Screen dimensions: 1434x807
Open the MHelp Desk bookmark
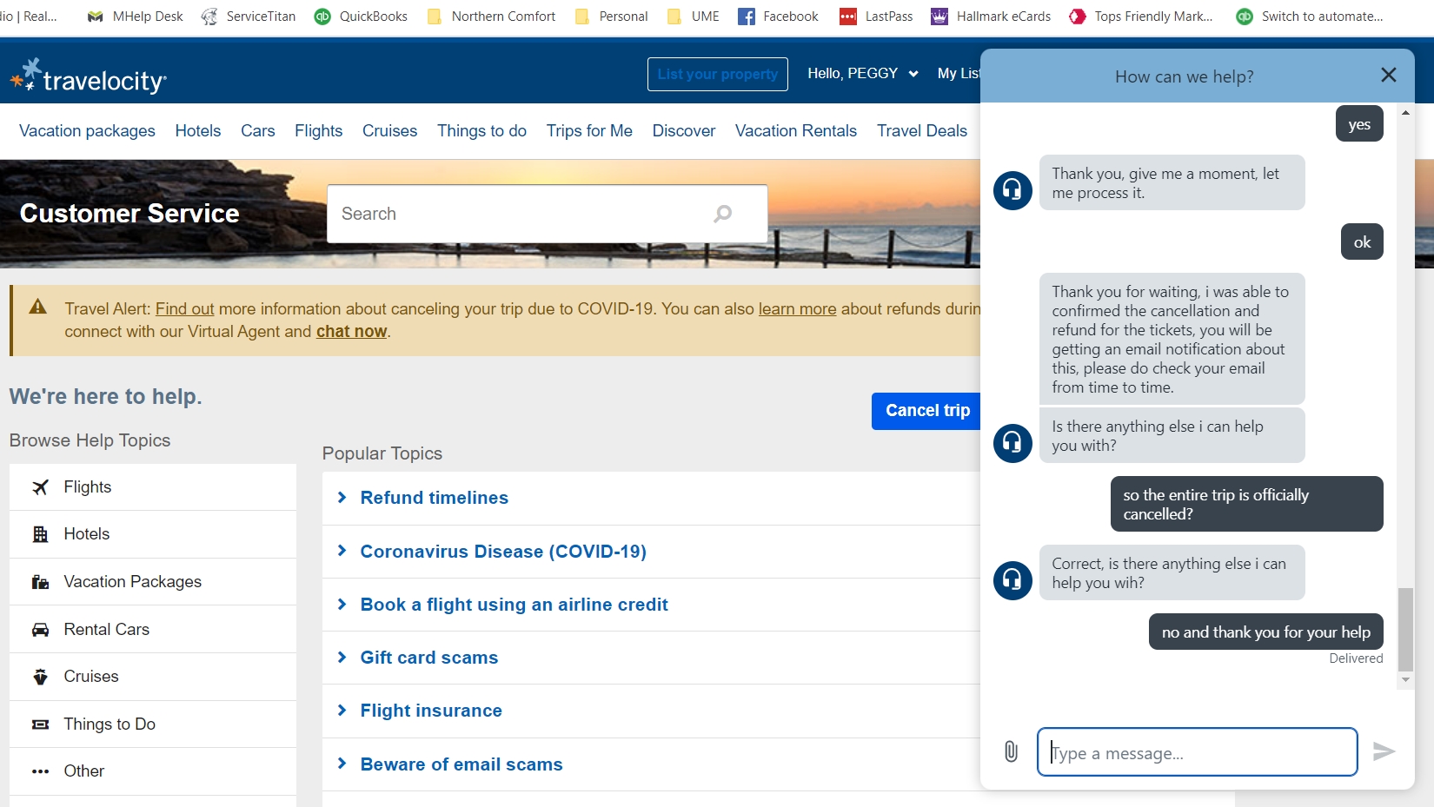[x=135, y=17]
